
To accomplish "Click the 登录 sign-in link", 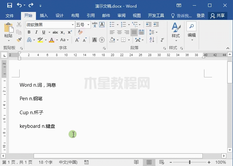I will (201, 16).
